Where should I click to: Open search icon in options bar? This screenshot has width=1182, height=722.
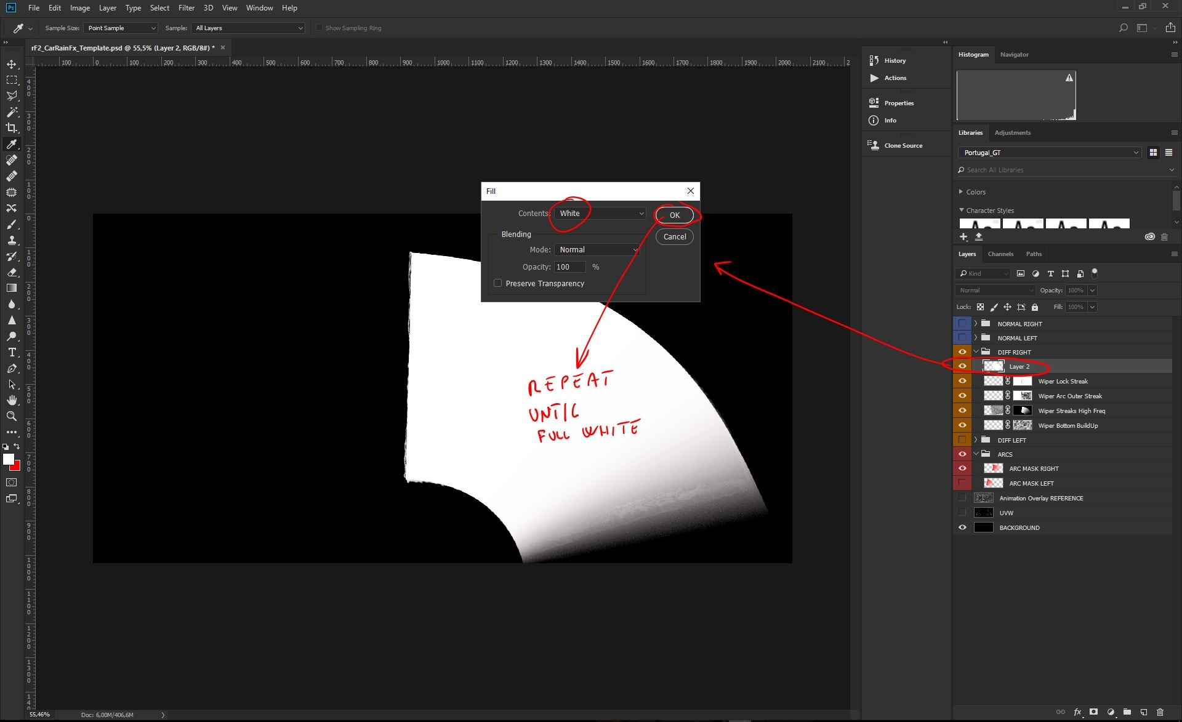tap(1123, 28)
